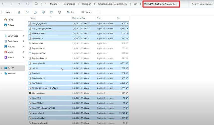Select the nvngx_dlss.dll file
The image size is (214, 125).
click(x=78, y=113)
